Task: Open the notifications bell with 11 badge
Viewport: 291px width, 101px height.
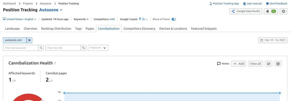Action: click(x=271, y=11)
